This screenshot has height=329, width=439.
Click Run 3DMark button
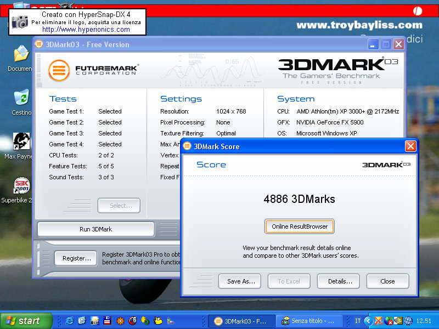[95, 229]
